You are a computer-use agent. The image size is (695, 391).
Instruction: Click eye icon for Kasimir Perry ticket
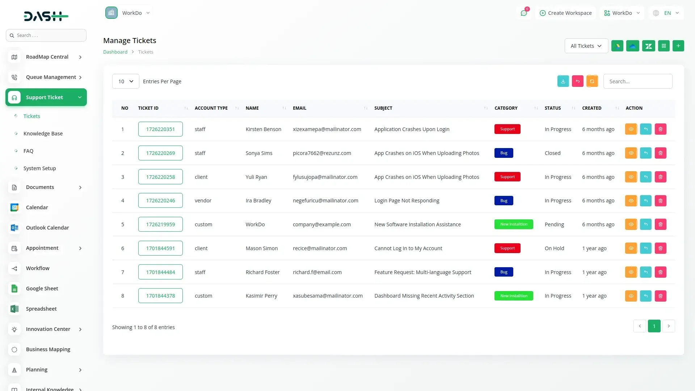tap(631, 296)
